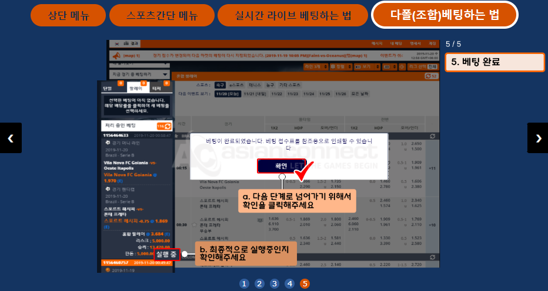Jump to slide 1 pagination dot
Viewport: 548px width, 291px height.
click(x=244, y=284)
